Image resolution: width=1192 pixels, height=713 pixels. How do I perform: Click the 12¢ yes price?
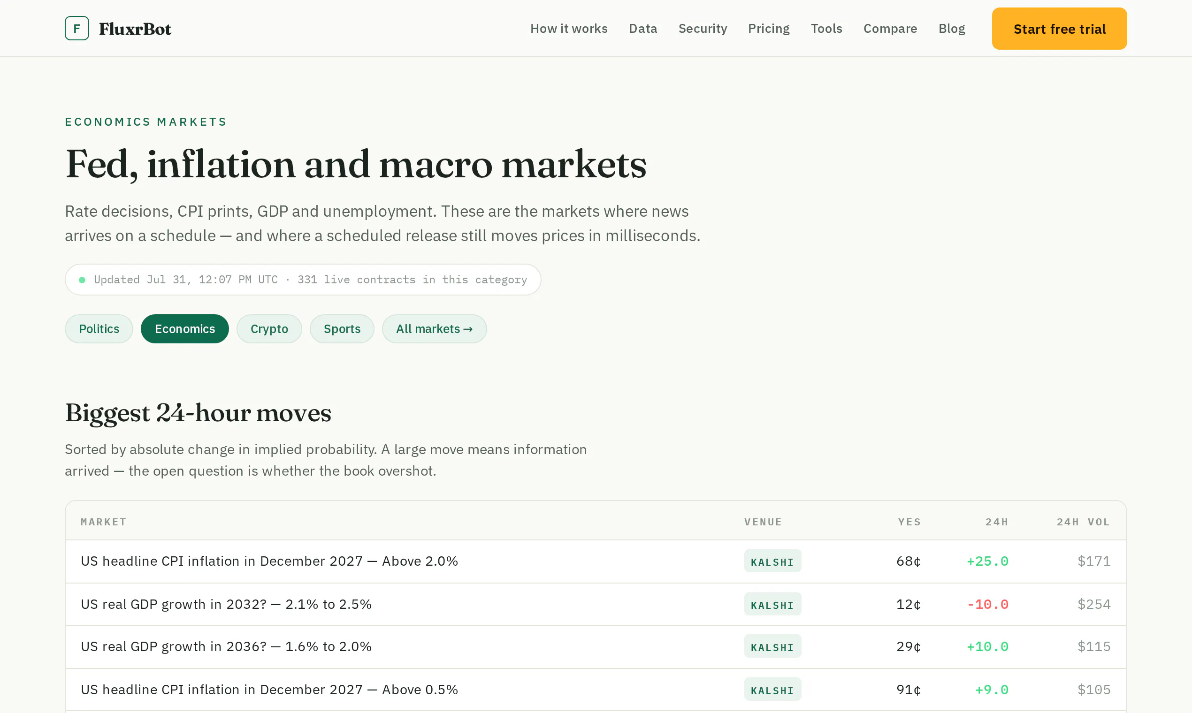click(x=909, y=605)
